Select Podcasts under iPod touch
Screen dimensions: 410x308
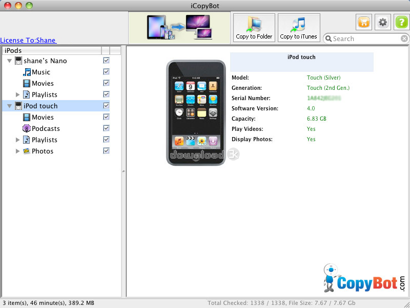coord(46,128)
